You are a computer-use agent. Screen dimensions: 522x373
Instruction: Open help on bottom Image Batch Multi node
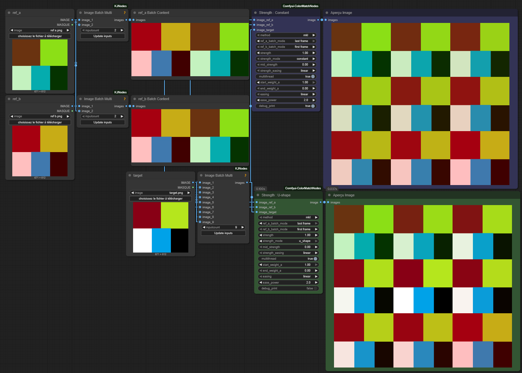coord(245,175)
